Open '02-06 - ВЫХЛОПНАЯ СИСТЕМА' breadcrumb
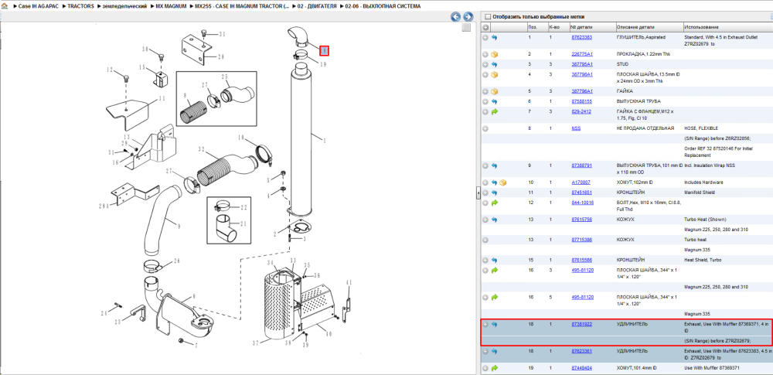 pos(383,6)
